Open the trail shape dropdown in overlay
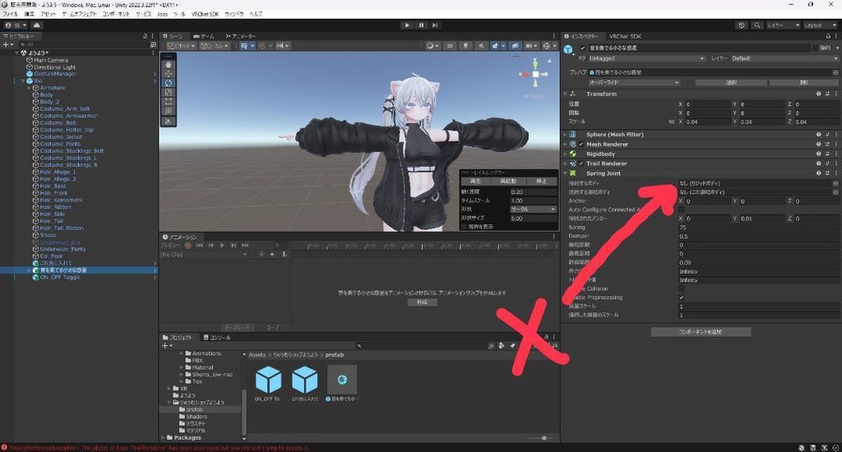842x452 pixels. coord(533,210)
